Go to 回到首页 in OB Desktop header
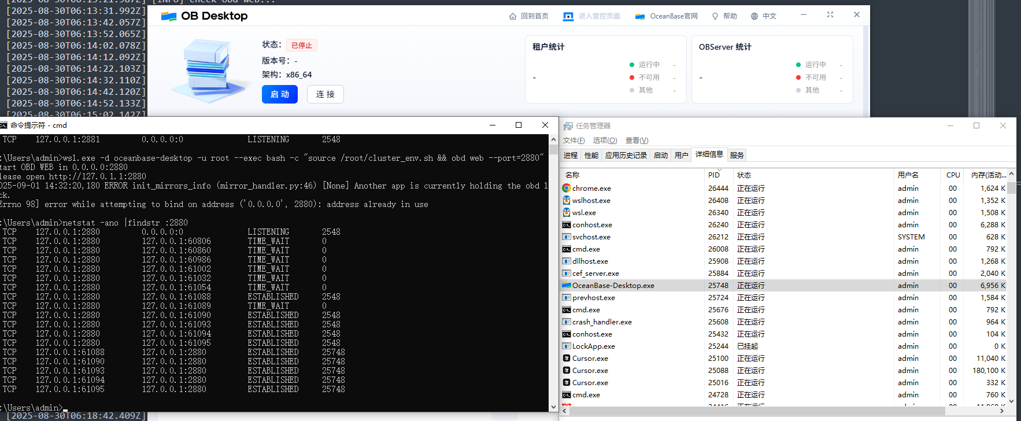Image resolution: width=1021 pixels, height=421 pixels. tap(534, 16)
